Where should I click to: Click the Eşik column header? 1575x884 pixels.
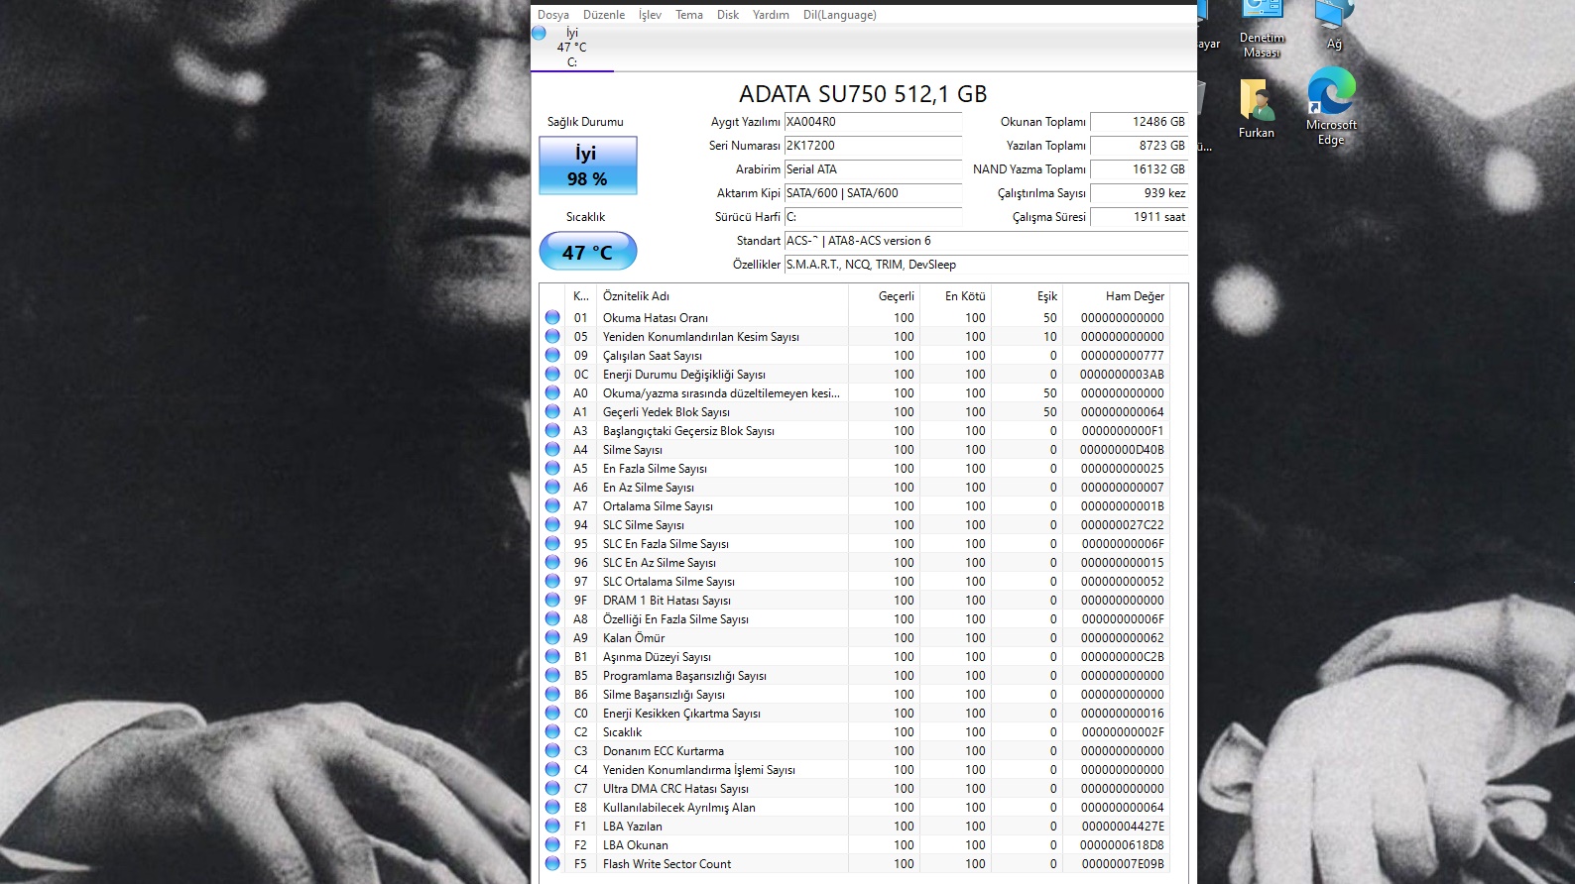[1027, 296]
